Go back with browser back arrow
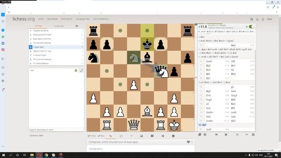Screen dimensions: 281x158 tap(8, 7)
